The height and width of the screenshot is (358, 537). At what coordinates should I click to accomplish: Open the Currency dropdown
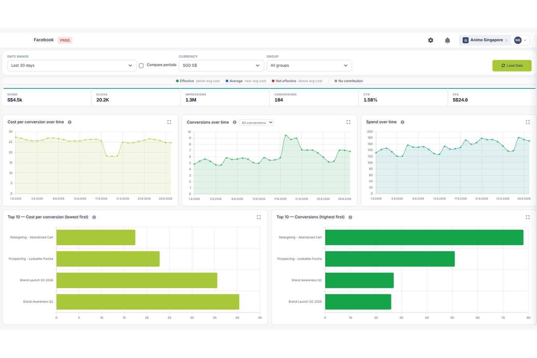click(221, 66)
